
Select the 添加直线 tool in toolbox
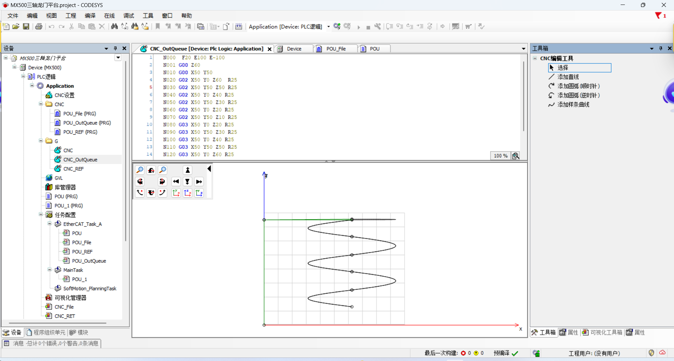pos(568,77)
